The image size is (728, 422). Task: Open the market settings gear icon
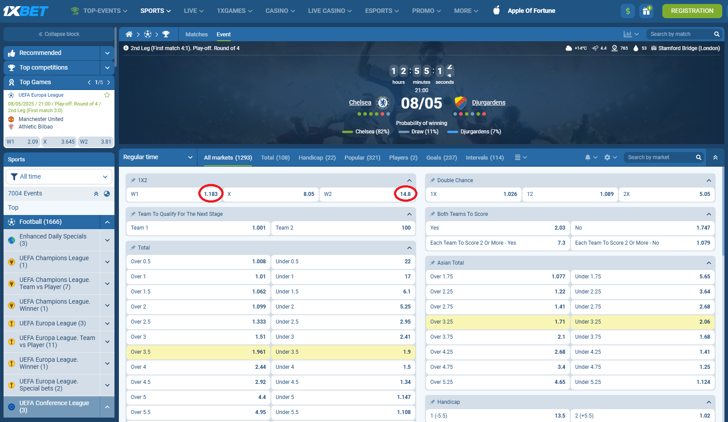click(x=607, y=157)
